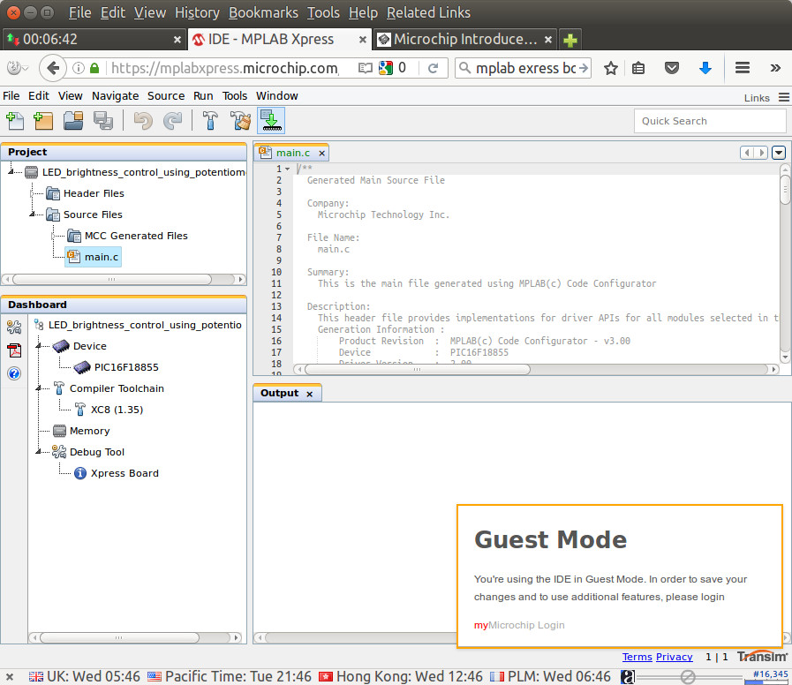The width and height of the screenshot is (792, 685).
Task: Open the Firefox overflow chevron menu
Action: coord(775,68)
